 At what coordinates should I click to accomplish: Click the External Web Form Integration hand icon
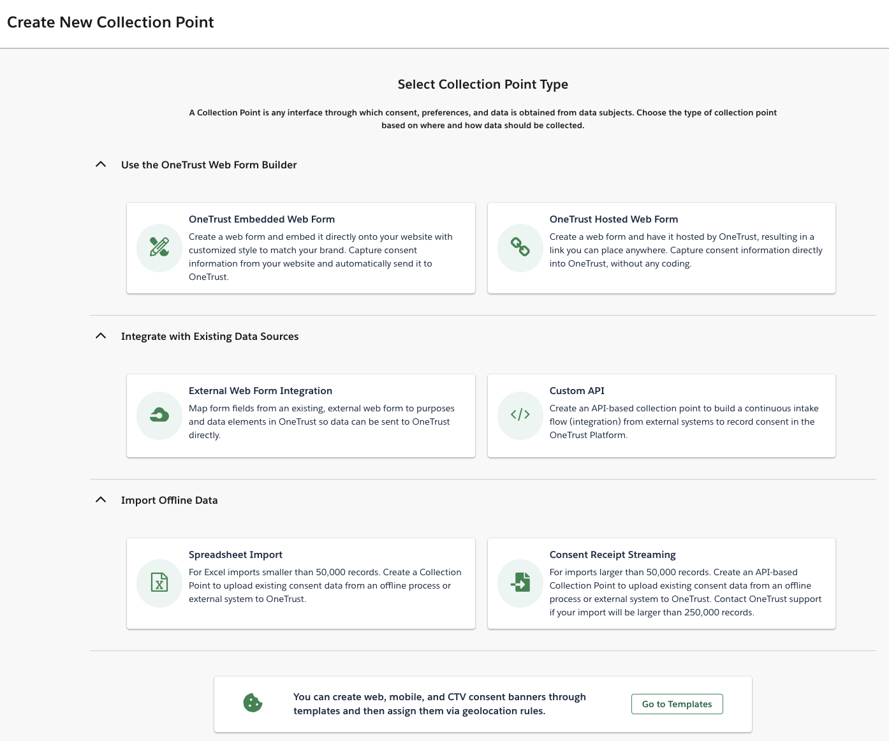click(x=159, y=415)
